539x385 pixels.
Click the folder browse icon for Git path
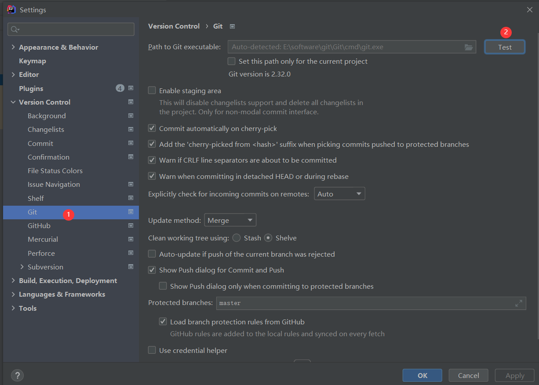[469, 47]
